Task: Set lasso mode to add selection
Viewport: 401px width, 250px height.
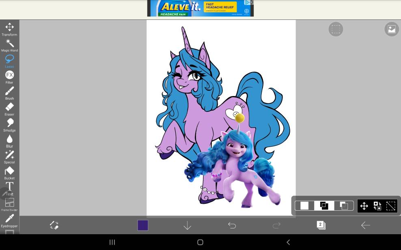Action: (324, 205)
